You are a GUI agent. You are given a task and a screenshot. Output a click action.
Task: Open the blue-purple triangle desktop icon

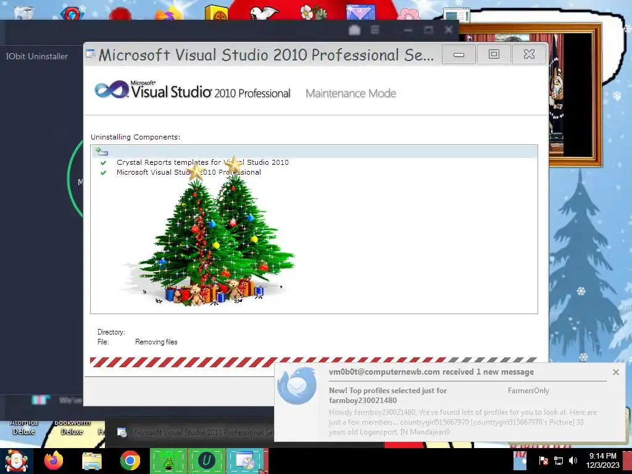tap(361, 12)
